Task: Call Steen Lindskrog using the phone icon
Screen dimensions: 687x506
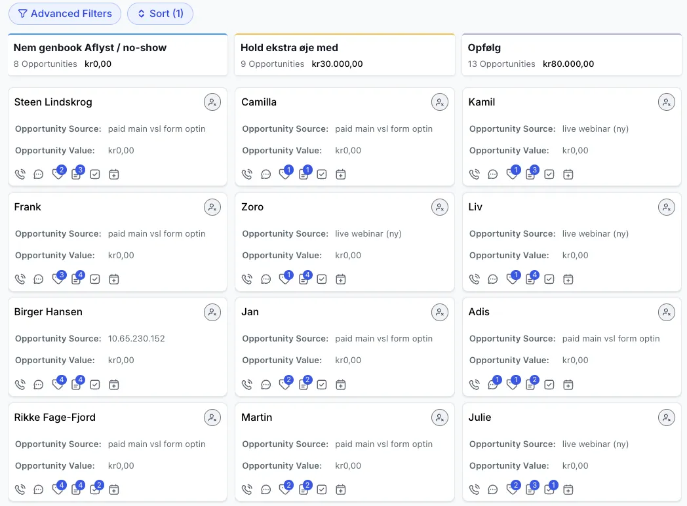Action: (20, 174)
